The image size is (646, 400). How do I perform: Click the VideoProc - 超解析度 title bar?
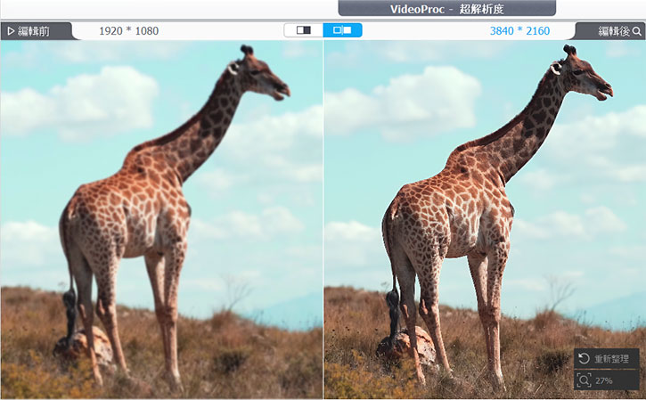(446, 9)
